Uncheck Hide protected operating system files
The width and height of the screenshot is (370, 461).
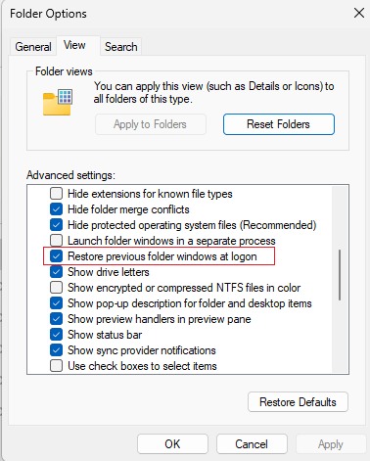(x=56, y=225)
